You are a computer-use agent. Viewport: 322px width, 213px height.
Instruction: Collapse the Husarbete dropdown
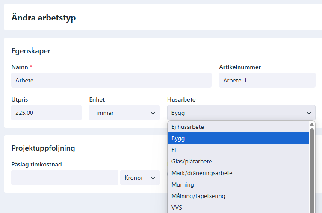tap(241, 113)
